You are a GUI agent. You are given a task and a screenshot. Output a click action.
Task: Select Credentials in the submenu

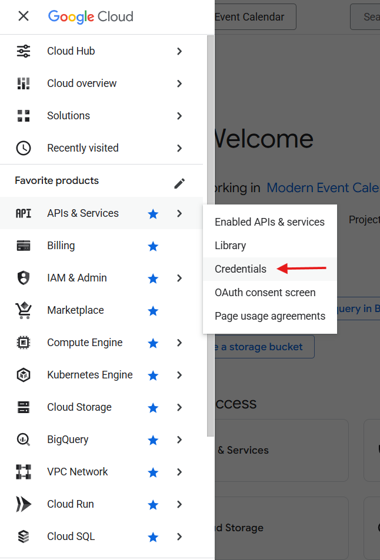click(241, 269)
